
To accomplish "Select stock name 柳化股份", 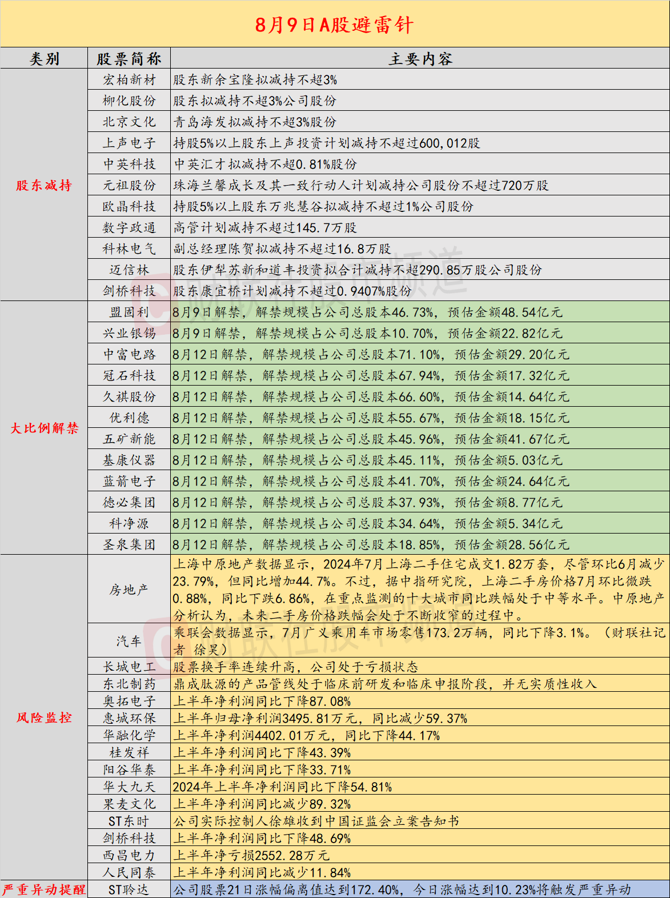I will [129, 101].
